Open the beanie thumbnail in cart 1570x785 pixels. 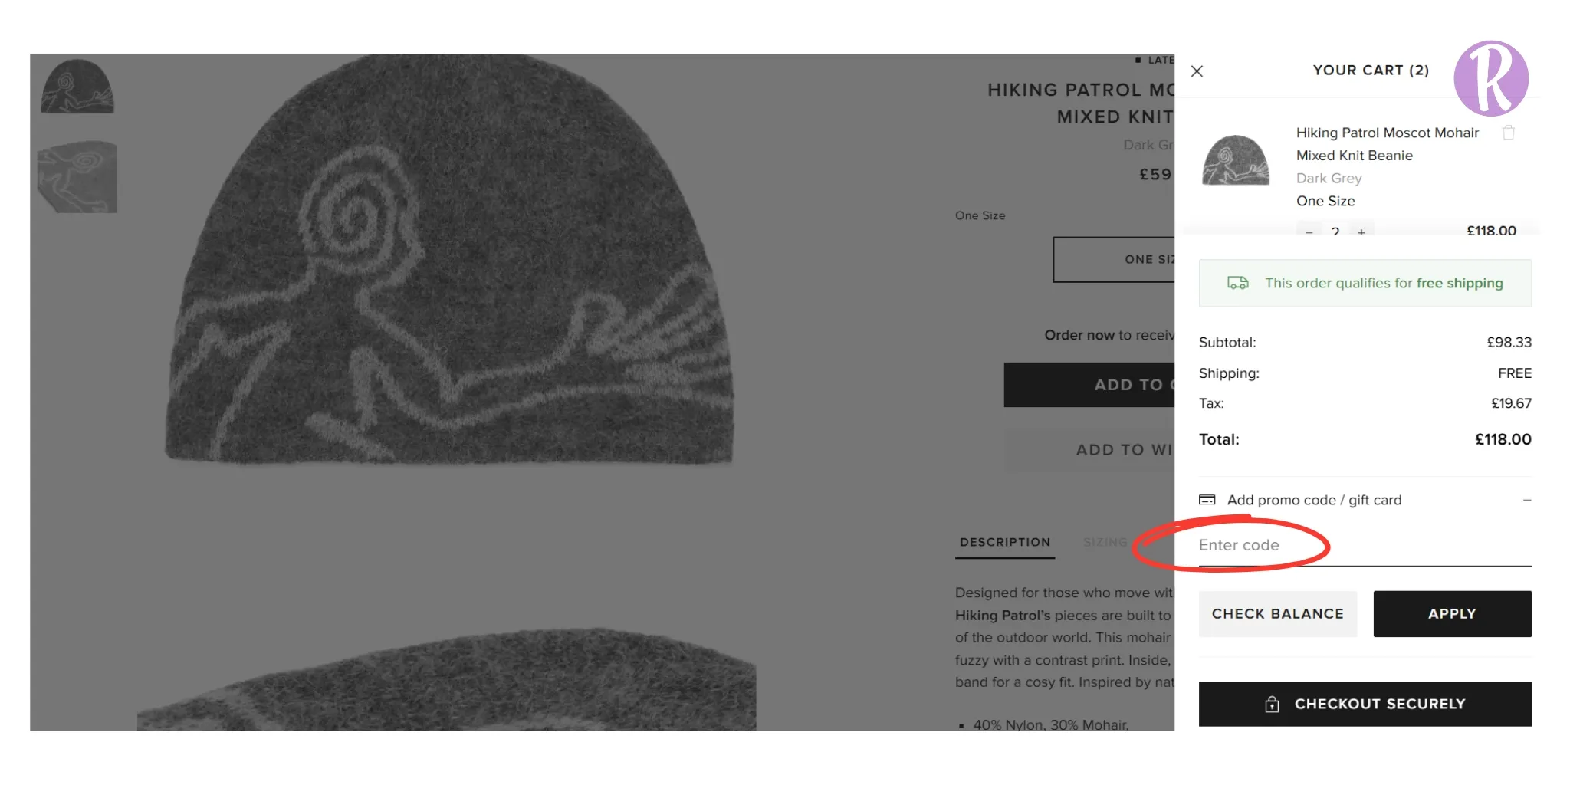click(1235, 160)
